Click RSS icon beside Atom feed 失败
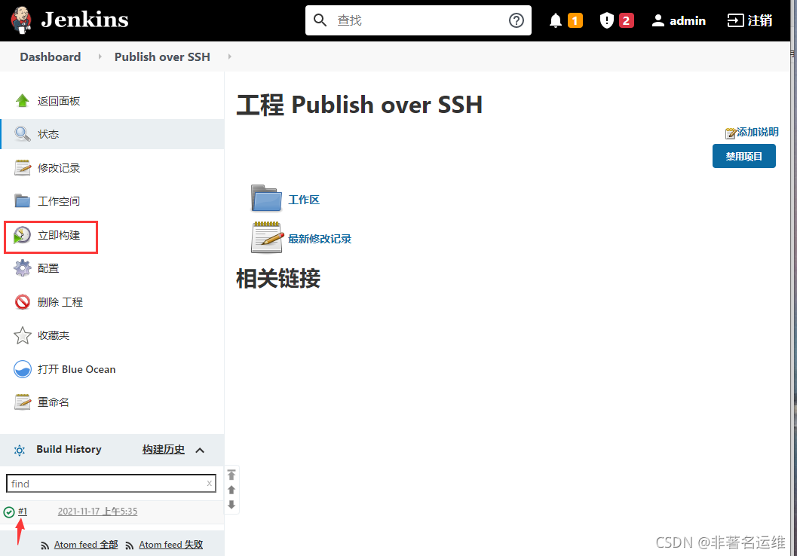797x556 pixels. (130, 545)
